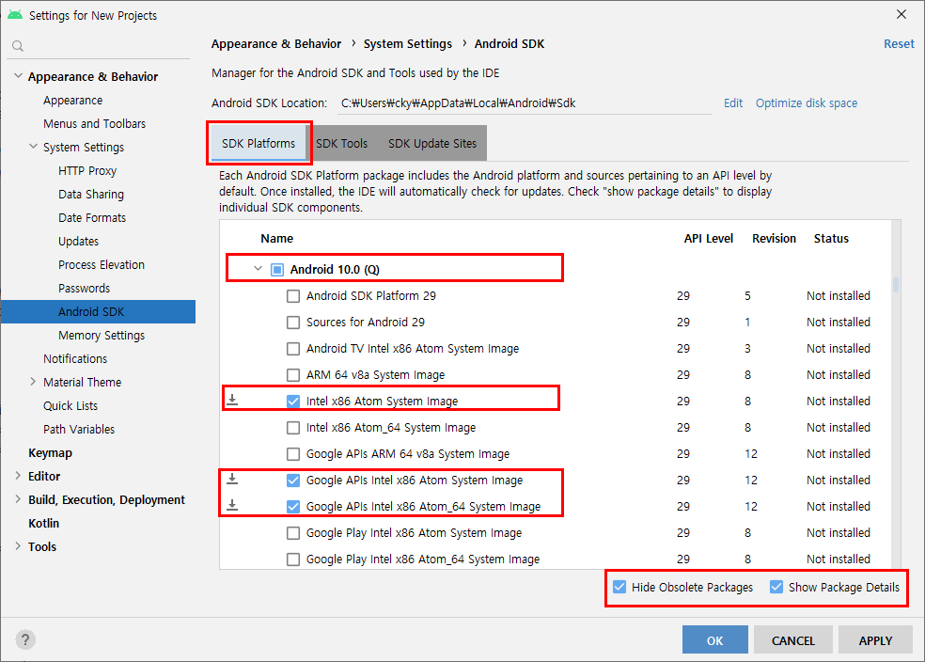Click the Android Studio logo icon in title bar
The width and height of the screenshot is (925, 662).
[15, 15]
